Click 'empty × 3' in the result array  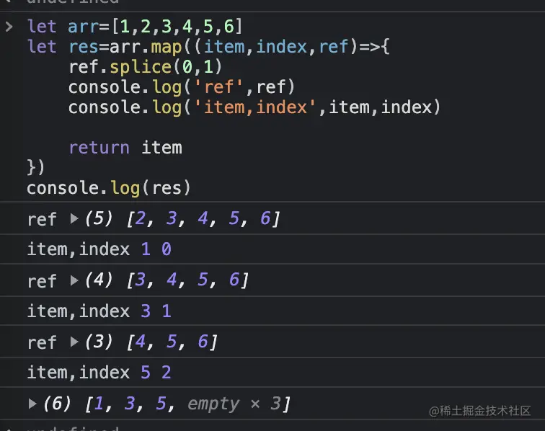coord(234,404)
